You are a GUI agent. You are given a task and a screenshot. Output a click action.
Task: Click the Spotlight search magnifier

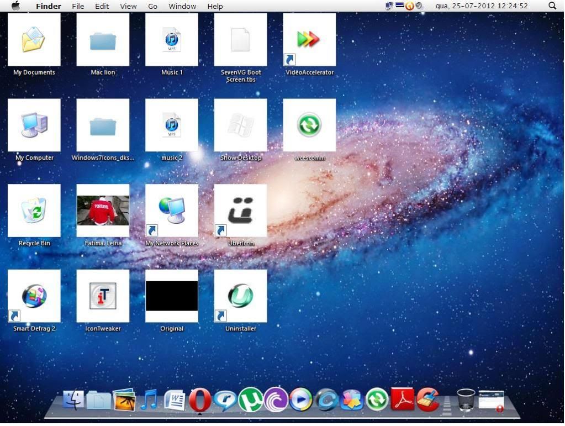click(x=552, y=6)
